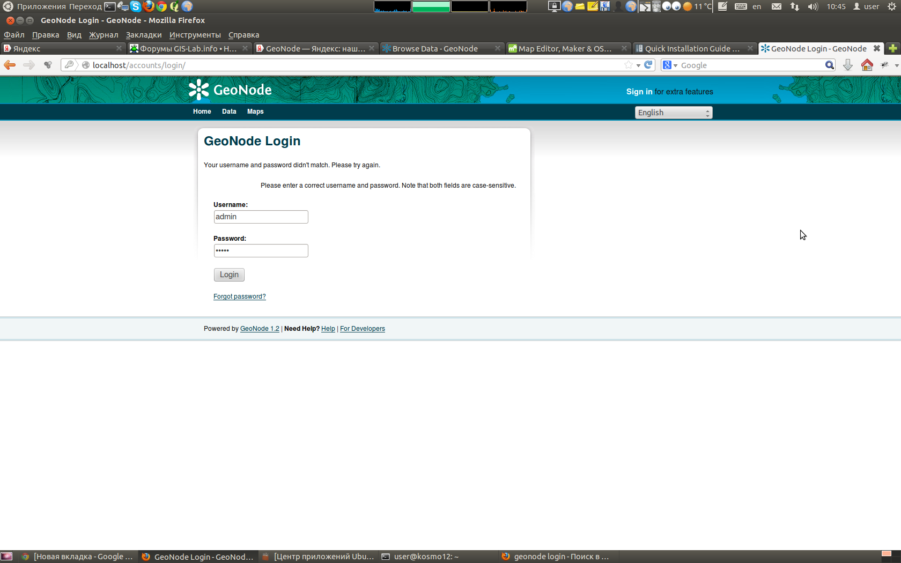Launch Firefox from the top panel launcher
The width and height of the screenshot is (901, 563).
tap(149, 6)
